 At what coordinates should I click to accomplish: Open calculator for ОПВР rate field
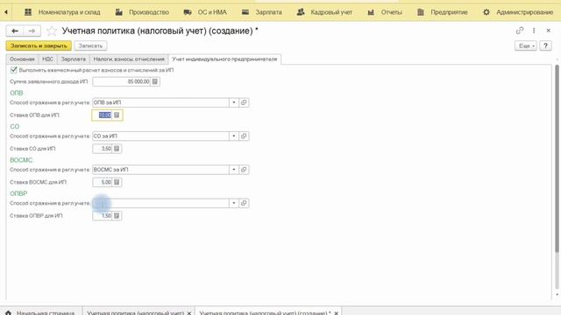[x=117, y=216]
